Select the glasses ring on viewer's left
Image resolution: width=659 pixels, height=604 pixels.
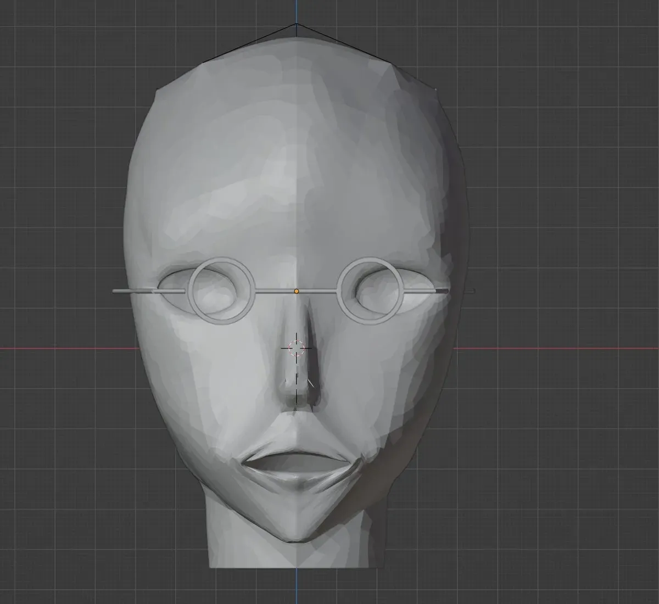(222, 290)
